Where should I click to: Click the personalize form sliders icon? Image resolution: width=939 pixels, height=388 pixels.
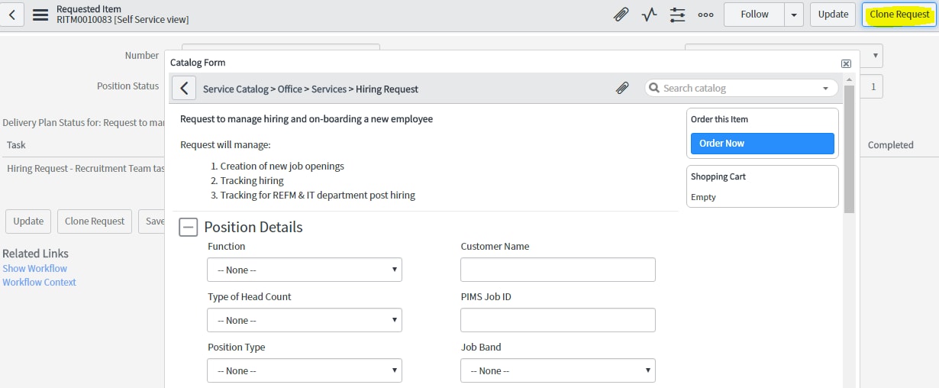coord(677,15)
